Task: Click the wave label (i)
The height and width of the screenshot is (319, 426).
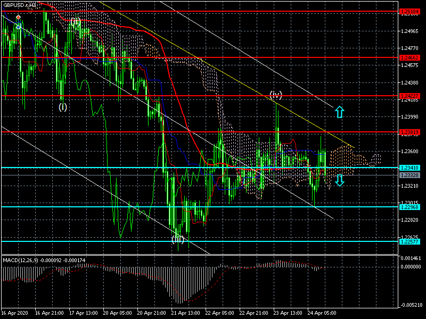Action: pyautogui.click(x=63, y=107)
